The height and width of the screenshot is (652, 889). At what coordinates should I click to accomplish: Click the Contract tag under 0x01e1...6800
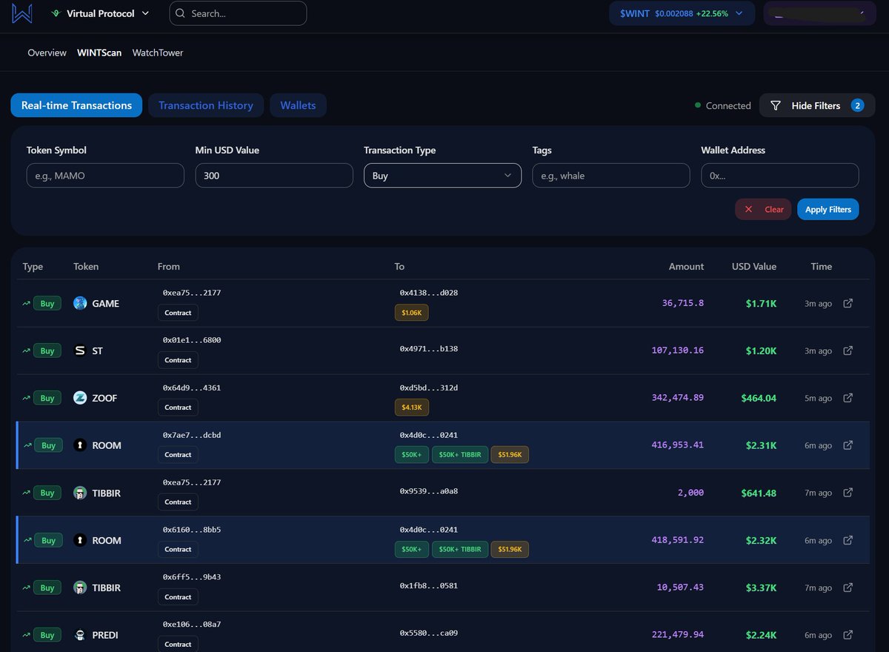point(178,360)
